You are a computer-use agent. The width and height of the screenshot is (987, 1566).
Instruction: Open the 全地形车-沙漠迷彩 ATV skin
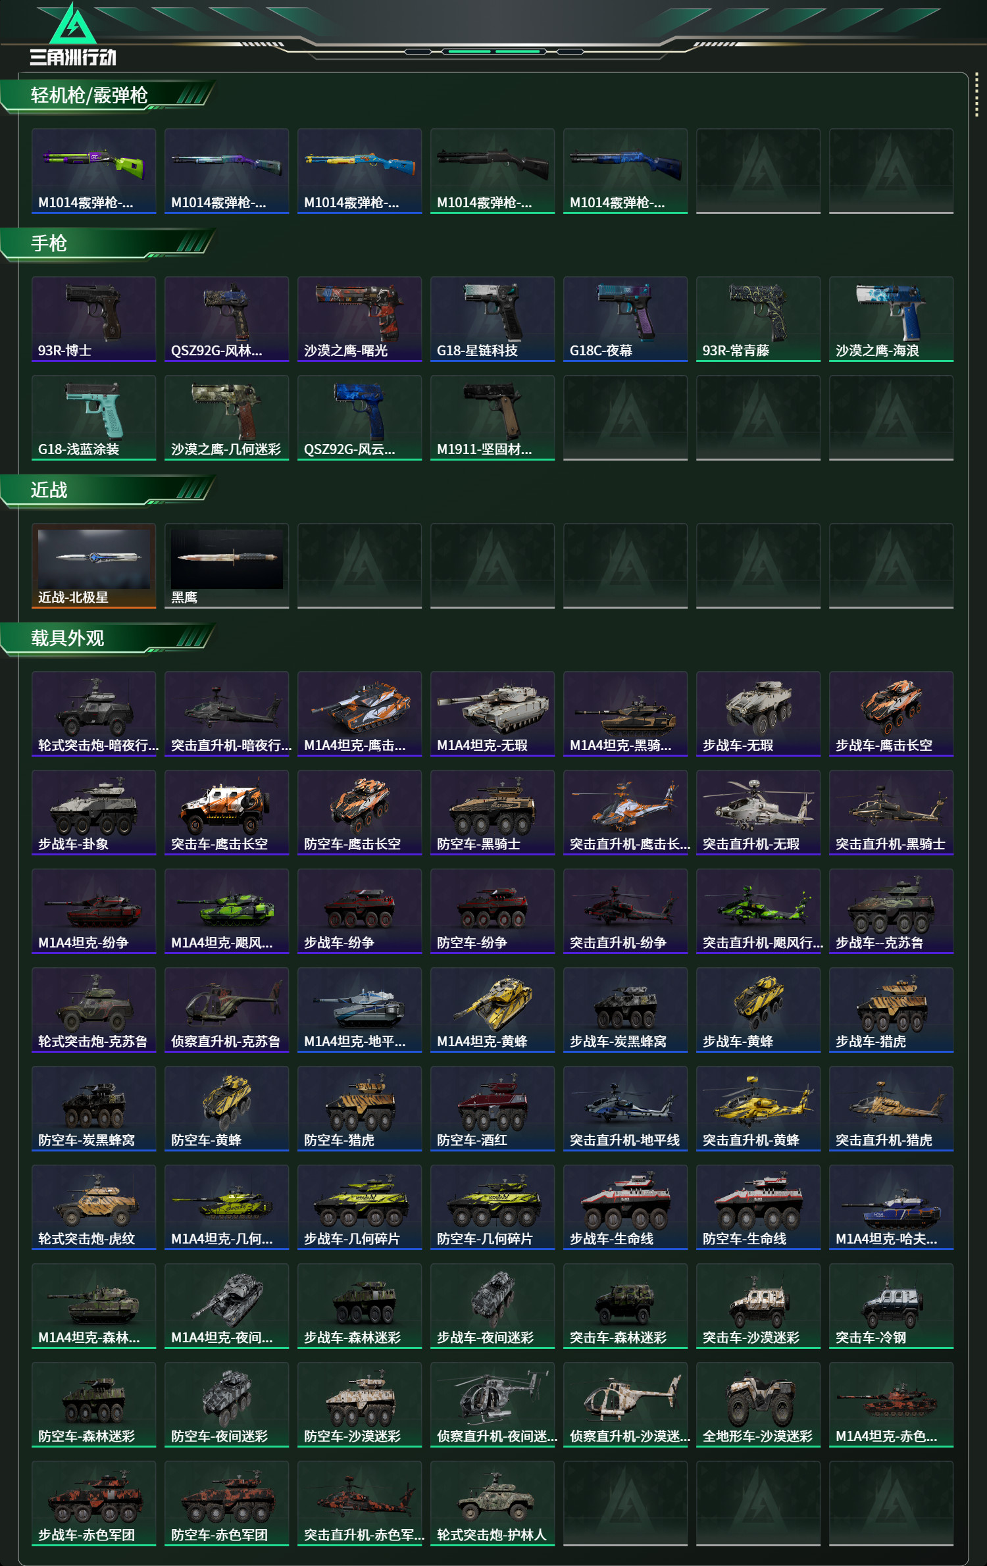pos(759,1405)
